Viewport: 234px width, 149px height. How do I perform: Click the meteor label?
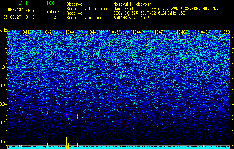(53, 12)
